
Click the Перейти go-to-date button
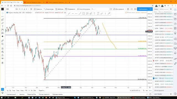click(x=42, y=90)
